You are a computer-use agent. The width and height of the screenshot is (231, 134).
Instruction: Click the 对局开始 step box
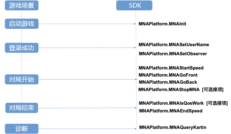[x=22, y=80]
